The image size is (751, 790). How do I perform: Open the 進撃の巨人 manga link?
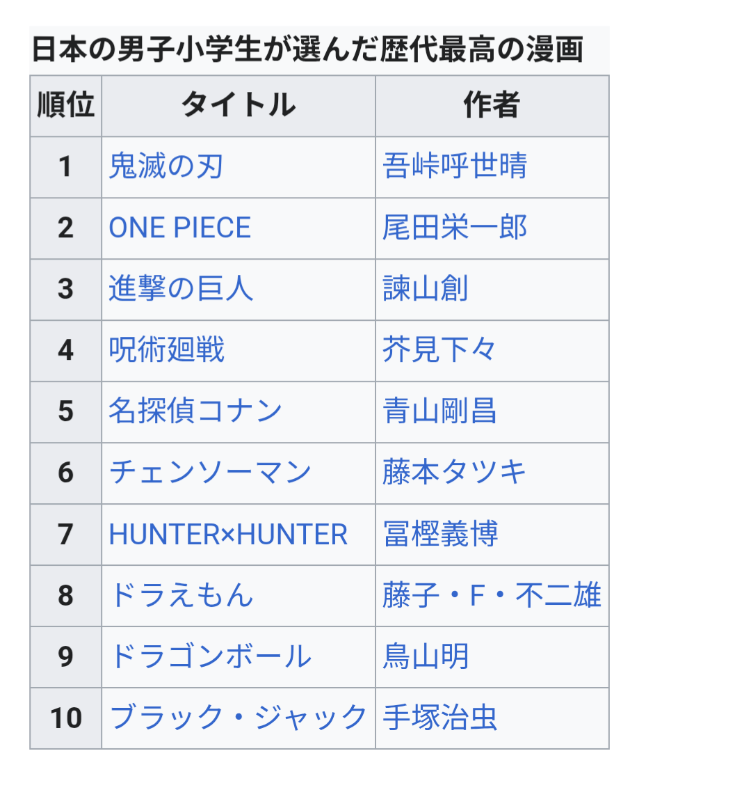point(181,289)
